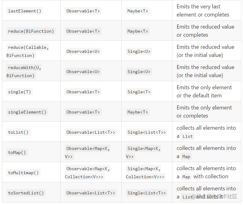The width and height of the screenshot is (243, 205).
Task: Click the inline Map code in toMap description
Action: click(x=186, y=157)
